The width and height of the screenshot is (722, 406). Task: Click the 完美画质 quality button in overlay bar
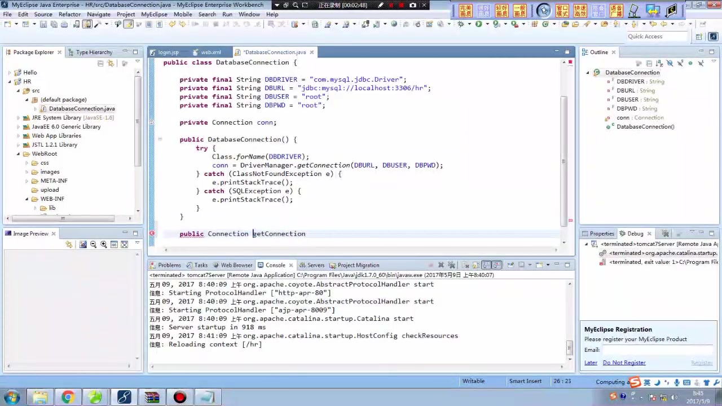(x=465, y=10)
